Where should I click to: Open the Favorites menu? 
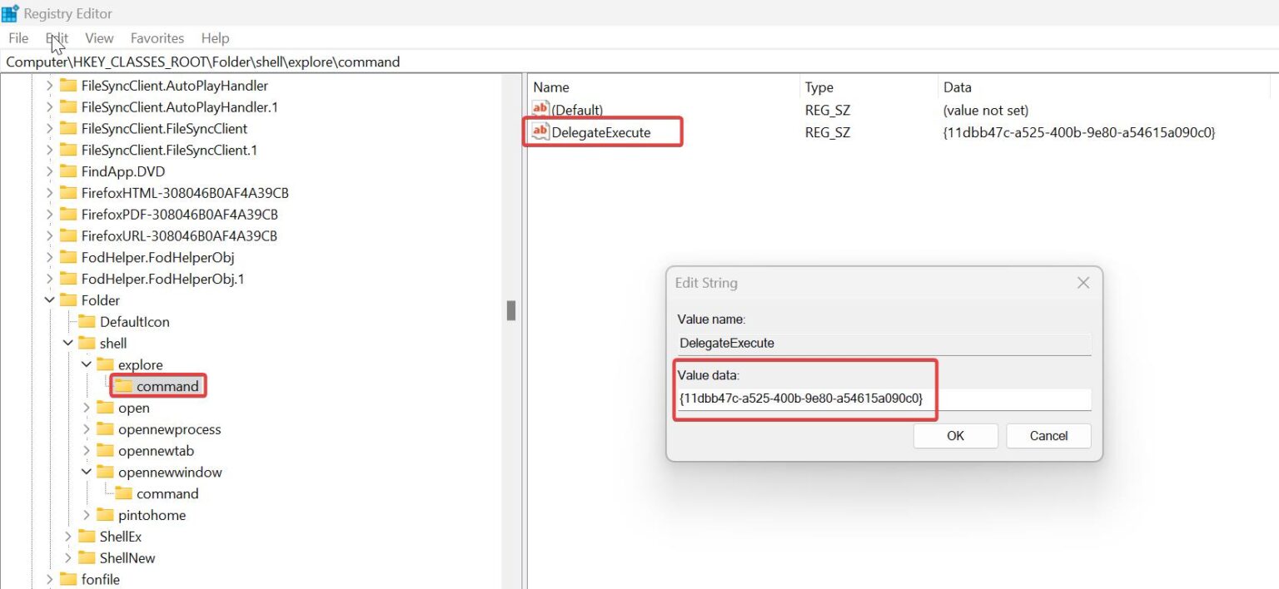click(x=157, y=37)
